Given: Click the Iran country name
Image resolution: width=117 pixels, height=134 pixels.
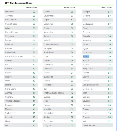Looking at the screenshot, I should tap(7, 125).
